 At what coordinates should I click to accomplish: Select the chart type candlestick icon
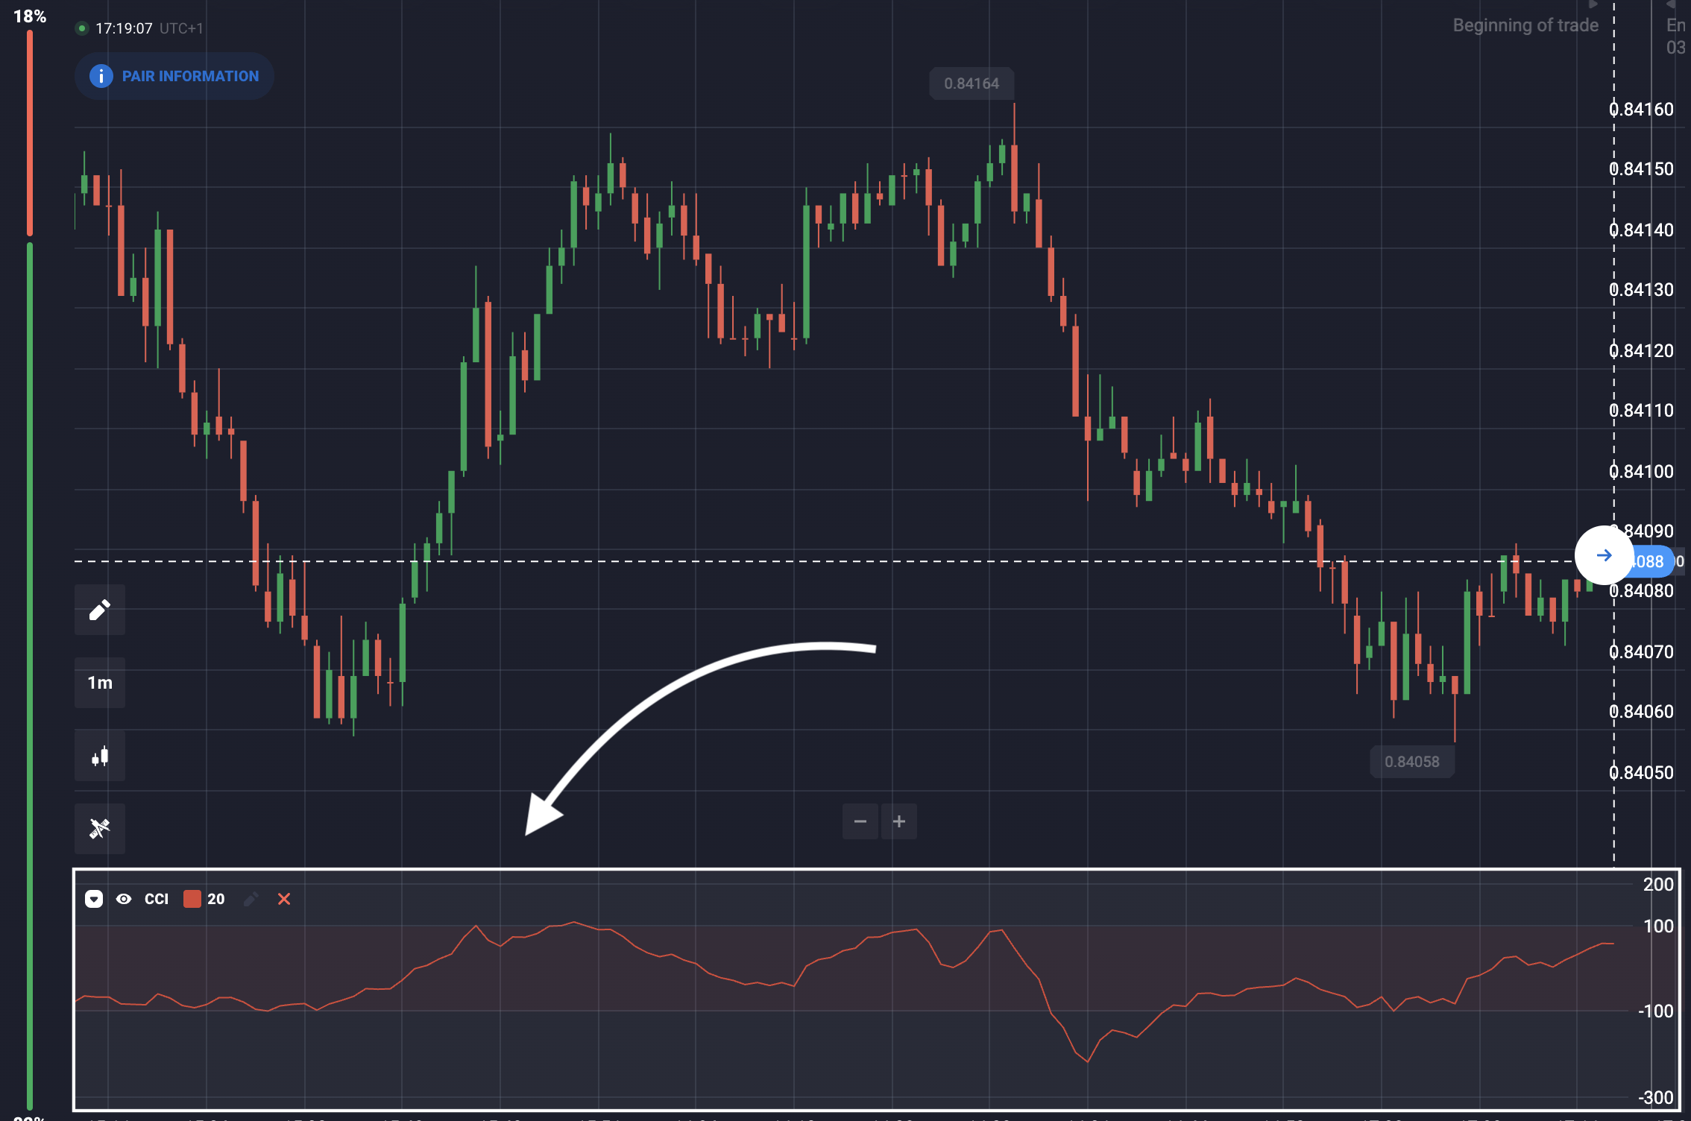pos(100,757)
